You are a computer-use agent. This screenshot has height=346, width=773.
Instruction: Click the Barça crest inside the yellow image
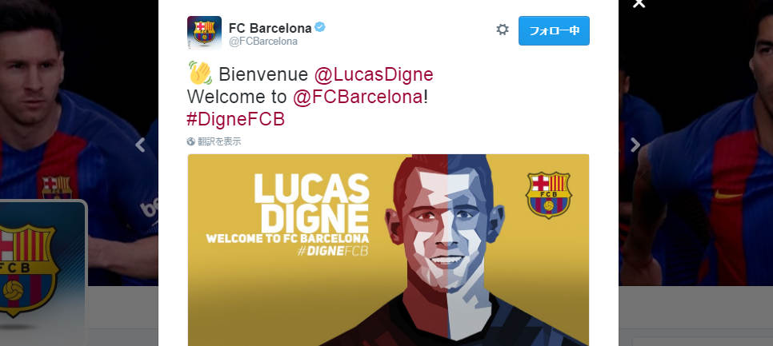pos(548,195)
